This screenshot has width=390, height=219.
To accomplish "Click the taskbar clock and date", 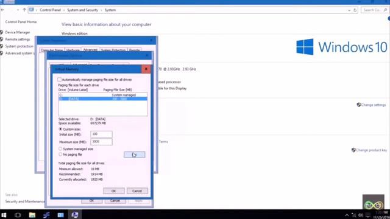I will (x=381, y=215).
